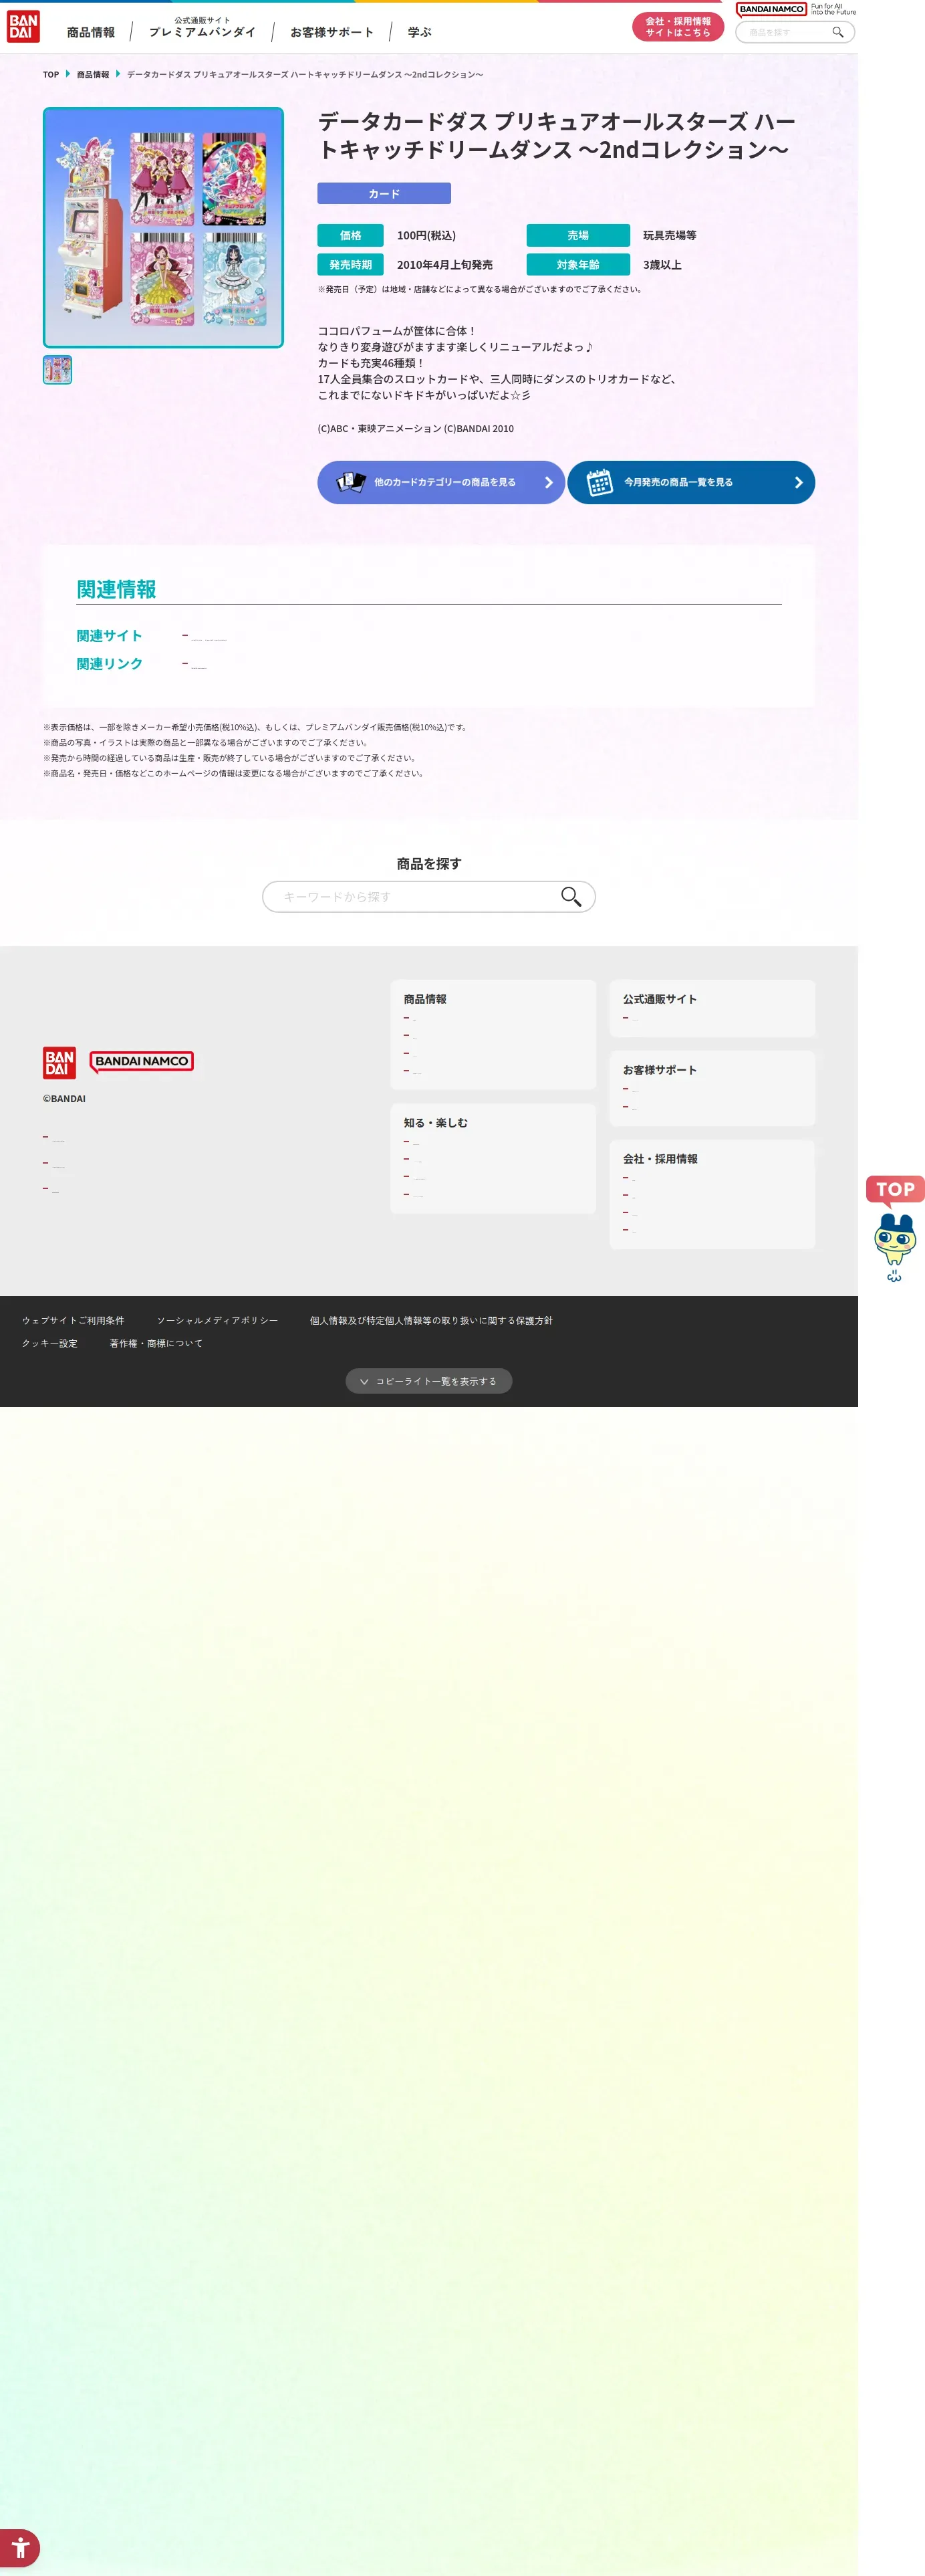Open the personal information protection policy link
Viewport: 925px width, 2576px height.
pos(430,1320)
